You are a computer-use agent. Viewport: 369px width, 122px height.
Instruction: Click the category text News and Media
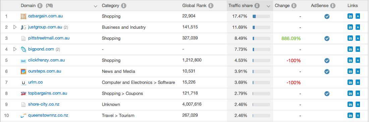click(118, 71)
